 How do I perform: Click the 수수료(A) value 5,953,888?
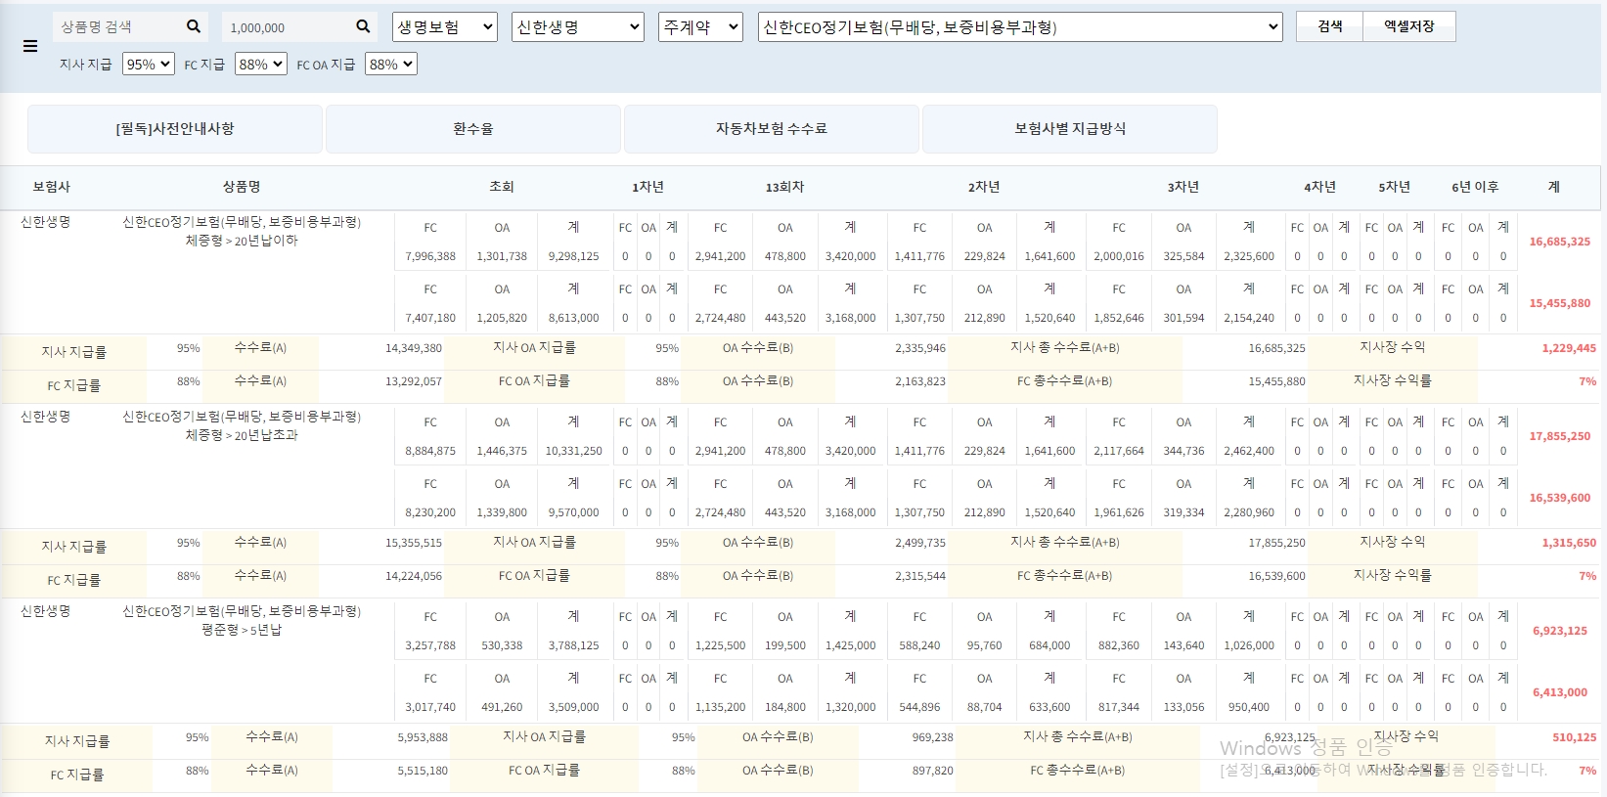click(x=423, y=737)
